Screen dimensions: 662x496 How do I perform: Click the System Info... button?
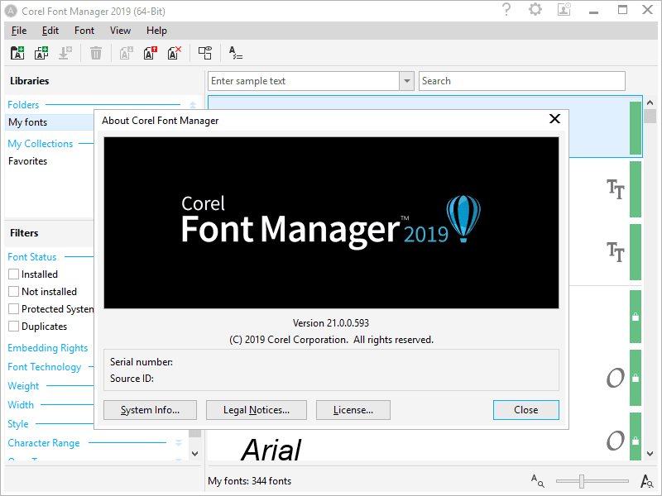(x=150, y=410)
